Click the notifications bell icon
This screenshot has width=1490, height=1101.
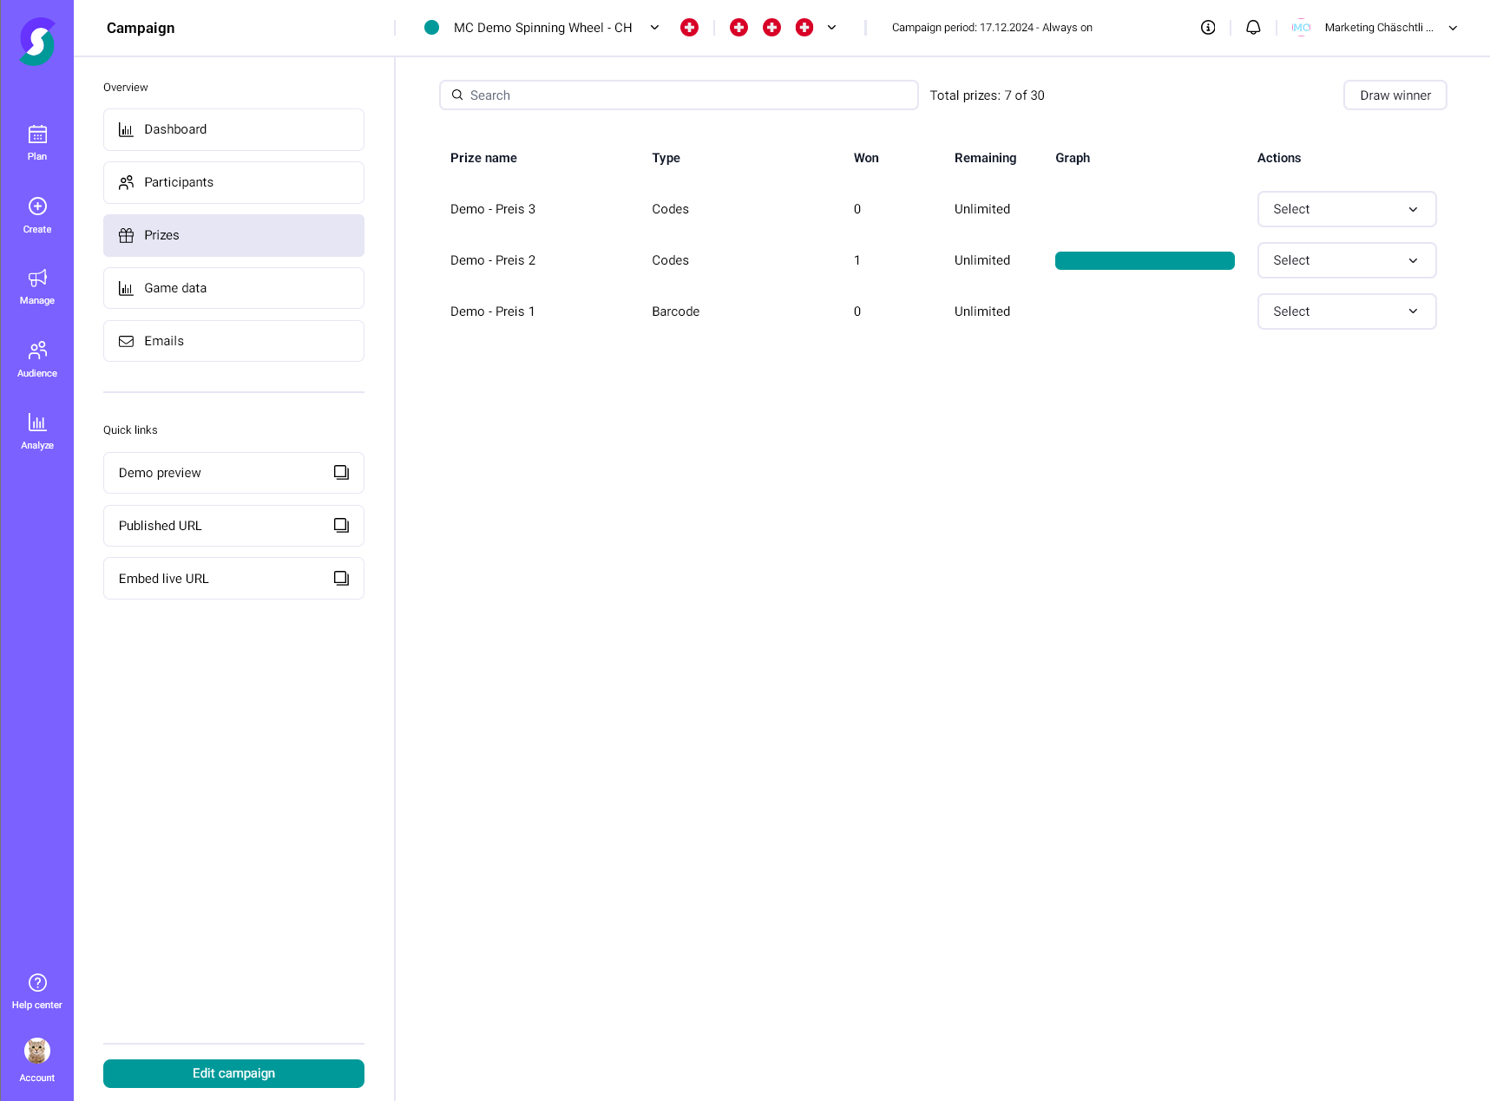[x=1253, y=28]
